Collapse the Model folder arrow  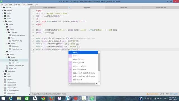click(7, 43)
